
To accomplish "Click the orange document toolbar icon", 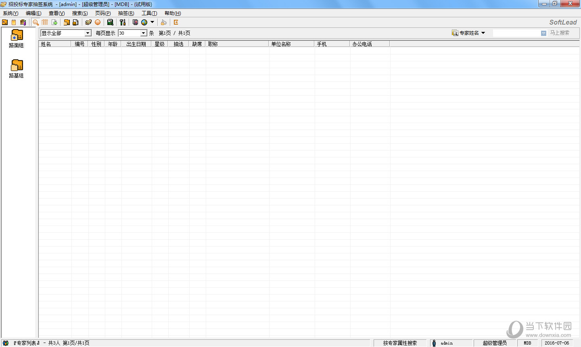I will coord(75,22).
